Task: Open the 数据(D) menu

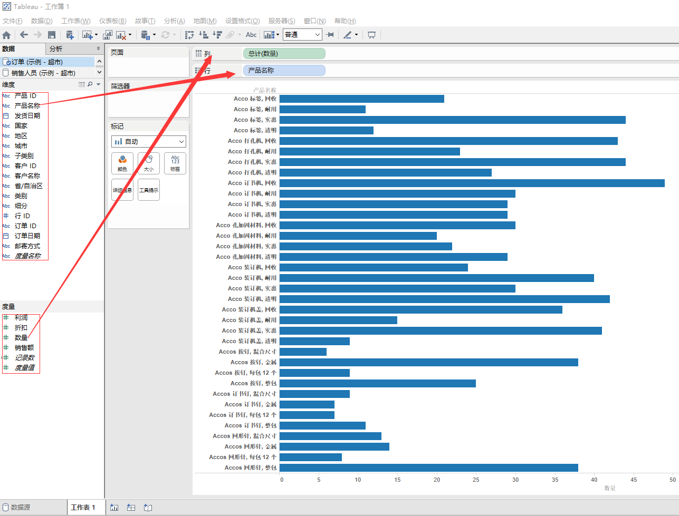Action: pyautogui.click(x=42, y=21)
